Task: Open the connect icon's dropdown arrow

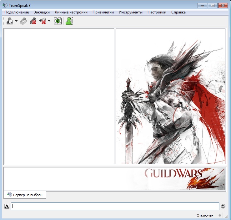Action: point(16,21)
